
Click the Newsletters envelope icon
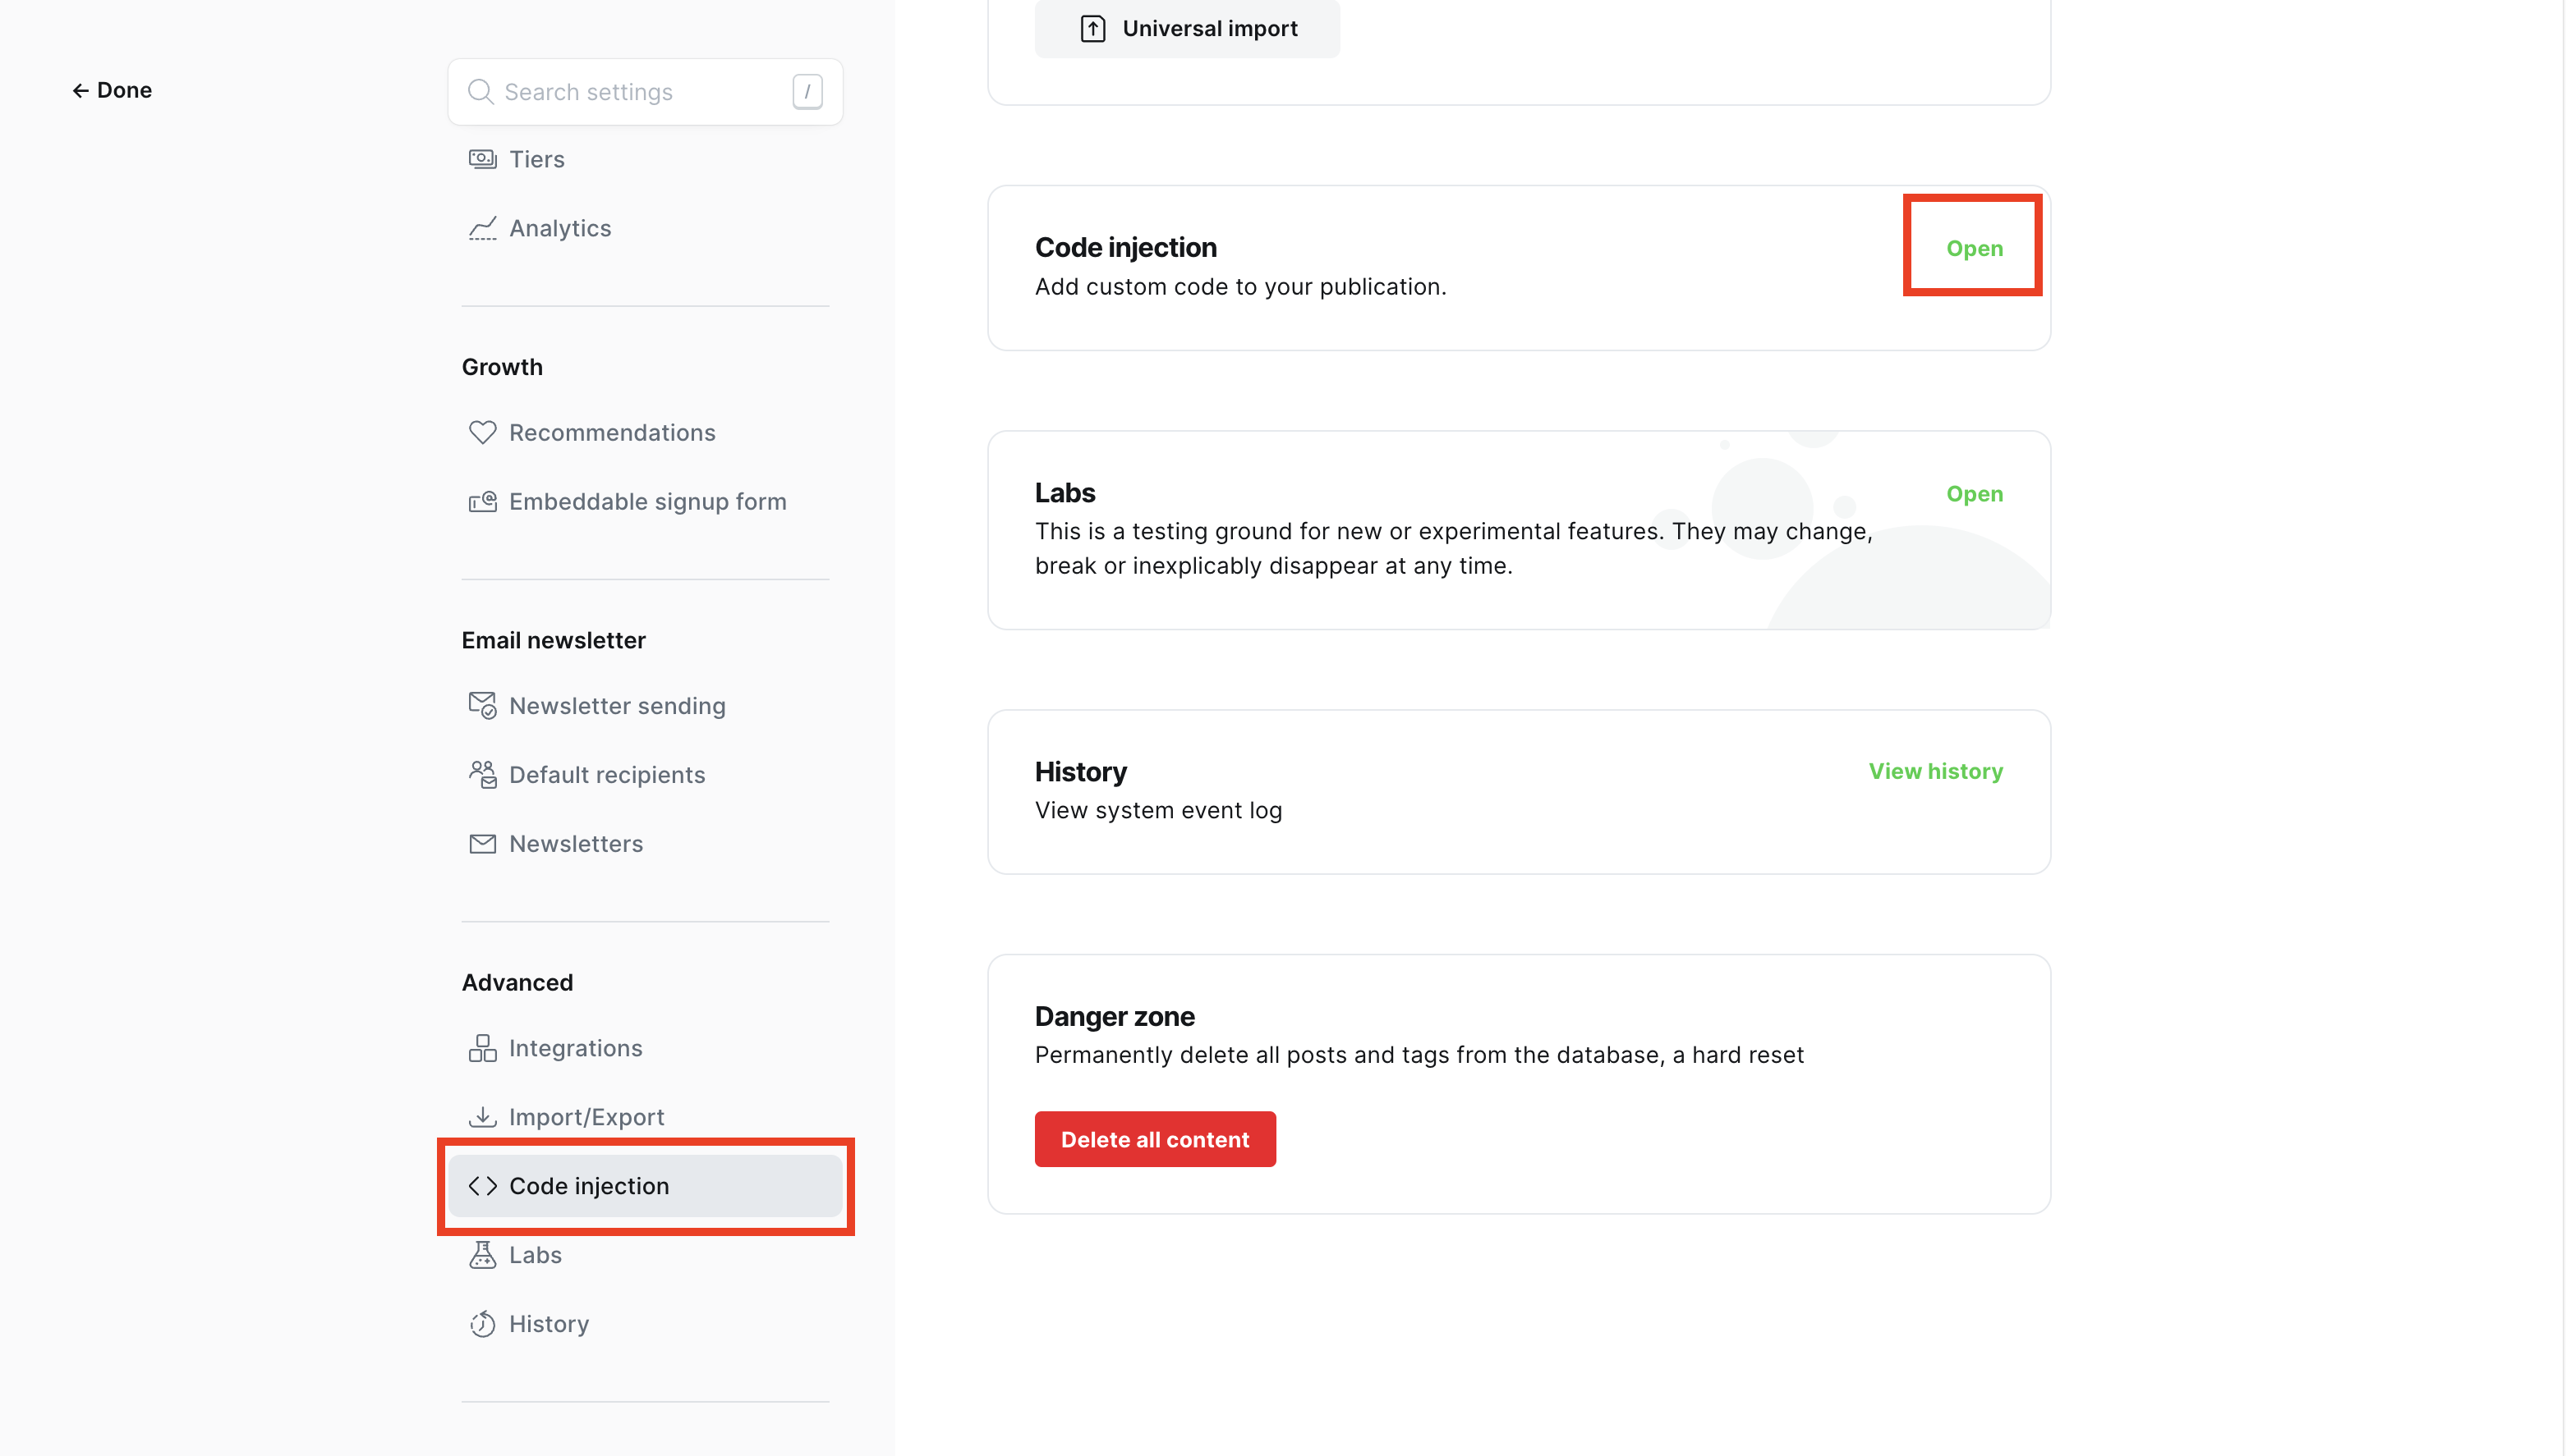[482, 843]
